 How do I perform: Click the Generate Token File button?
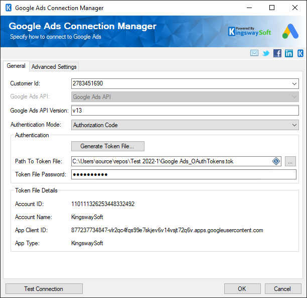pos(108,146)
